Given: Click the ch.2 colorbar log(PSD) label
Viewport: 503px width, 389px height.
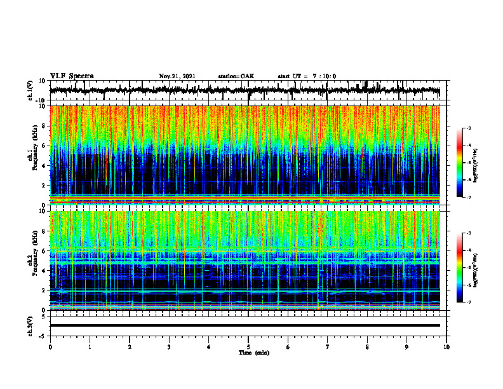Looking at the screenshot, I should click(476, 270).
